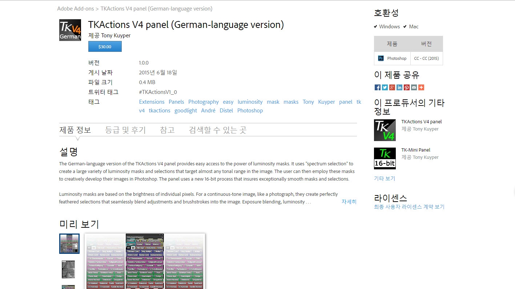Switch to the 등급 및 후기 tab

125,130
